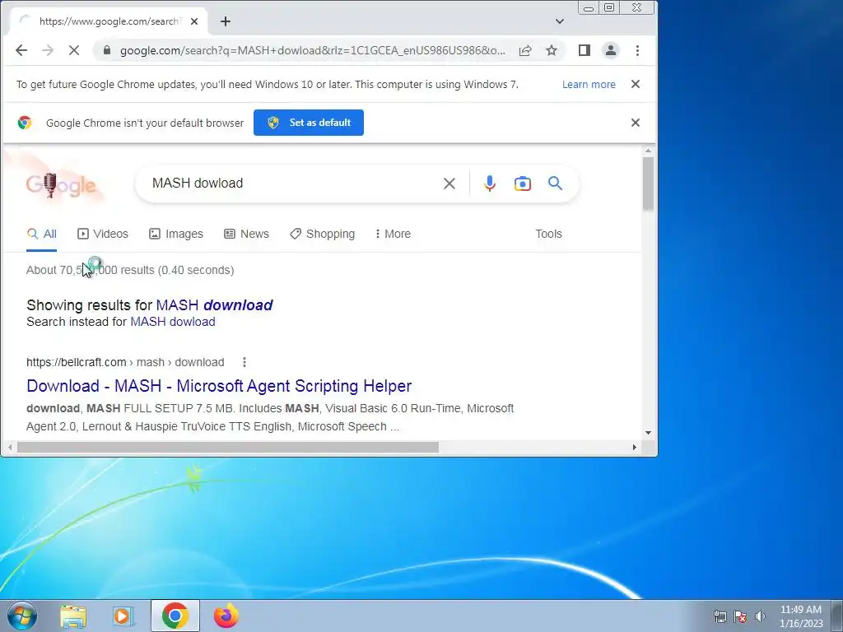Open the network tray icon
Viewport: 843px width, 632px height.
coord(720,616)
